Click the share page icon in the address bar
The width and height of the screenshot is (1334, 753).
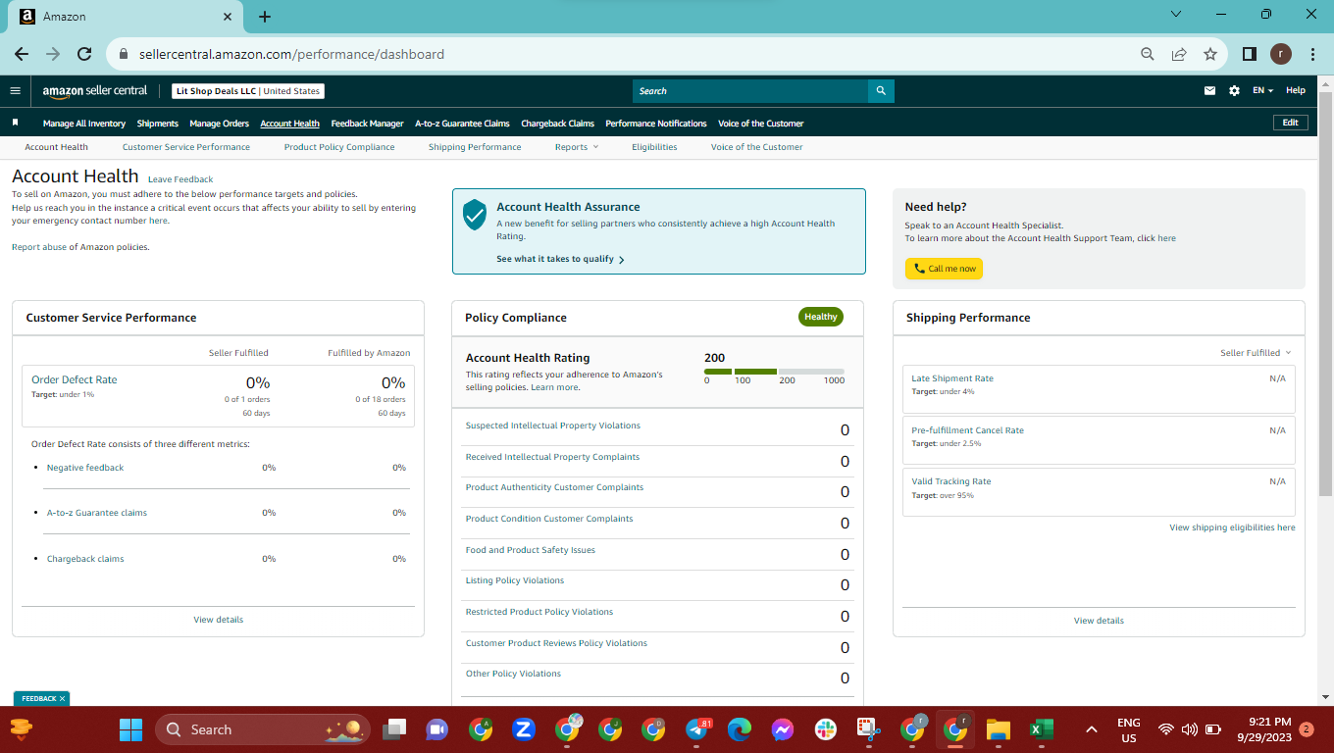(1179, 54)
